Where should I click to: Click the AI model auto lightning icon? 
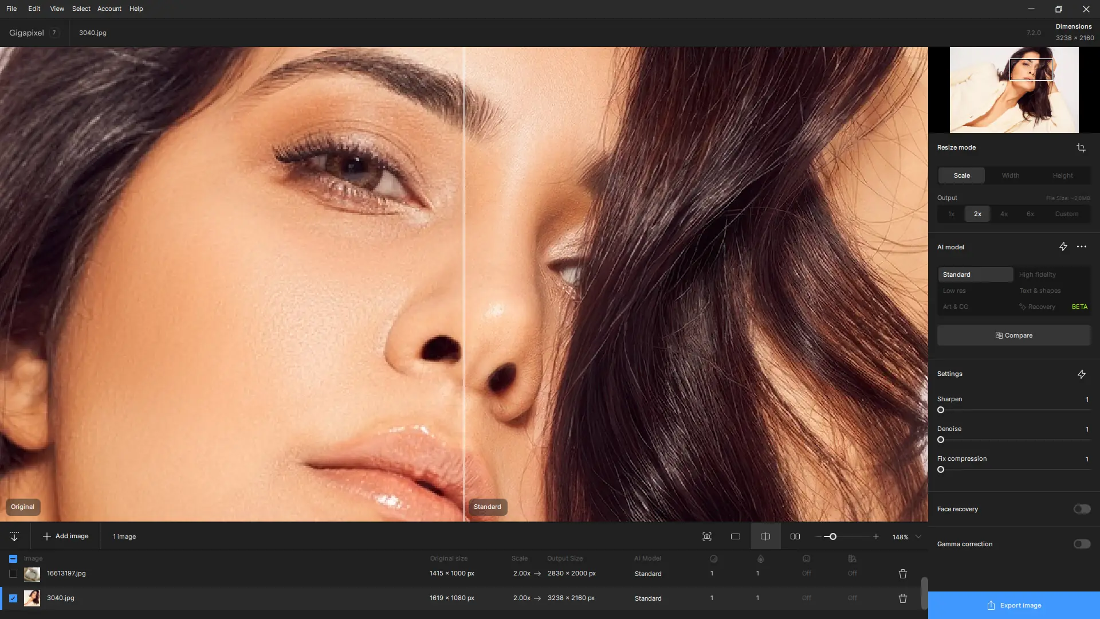[1063, 247]
